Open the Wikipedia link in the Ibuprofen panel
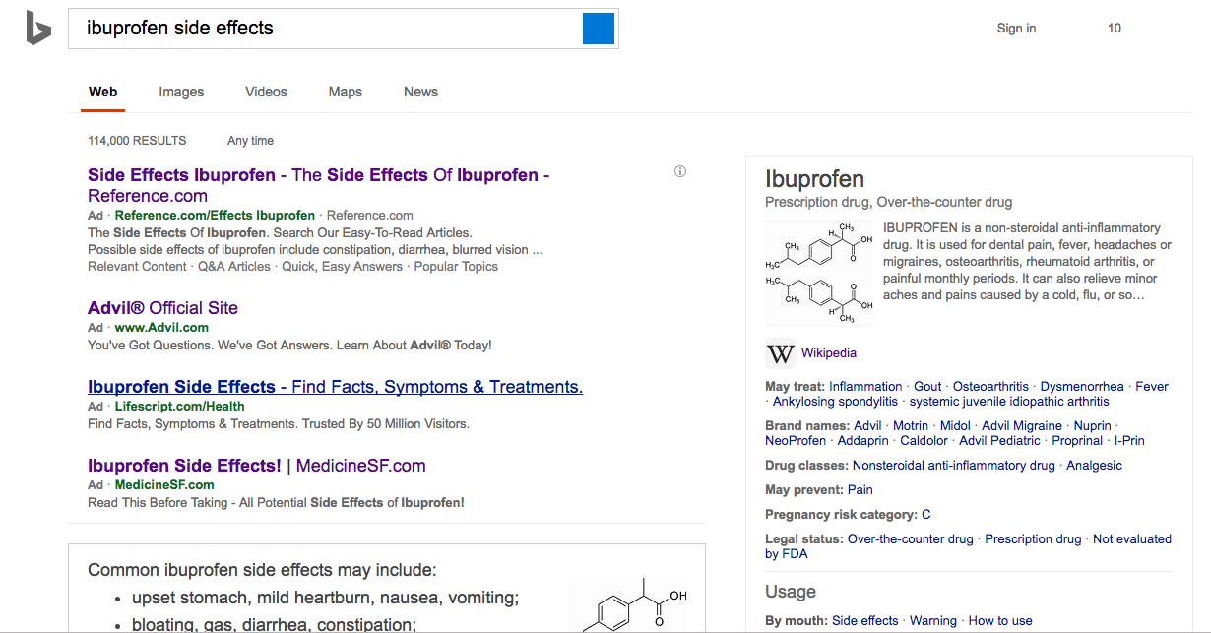This screenshot has height=633, width=1211. point(828,352)
